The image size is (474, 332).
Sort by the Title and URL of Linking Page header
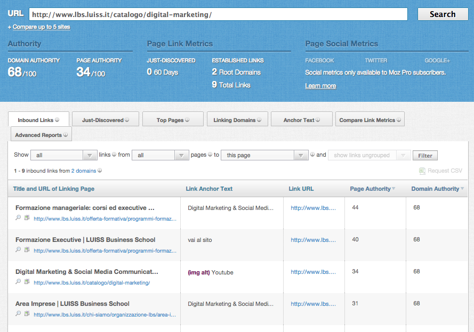click(54, 189)
